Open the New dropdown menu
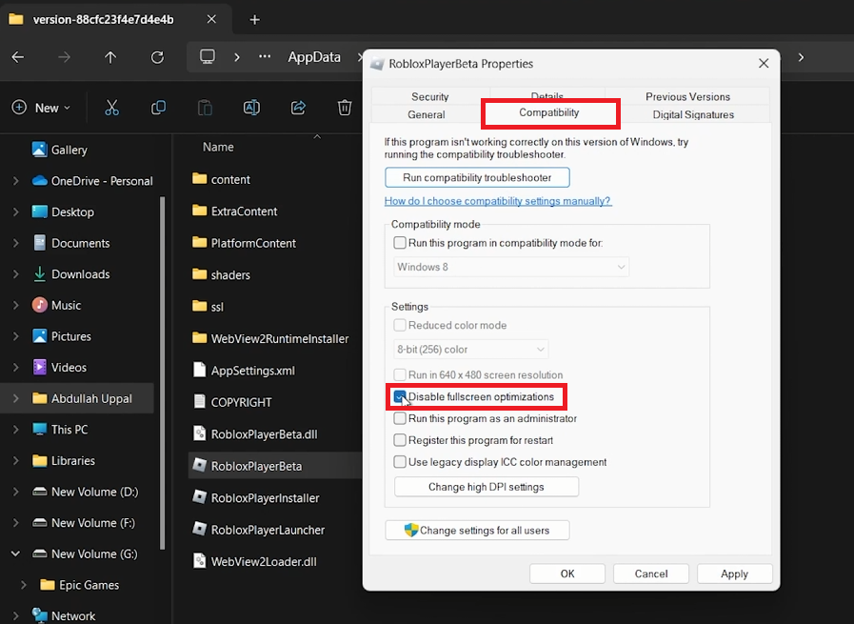The height and width of the screenshot is (624, 854). click(41, 108)
